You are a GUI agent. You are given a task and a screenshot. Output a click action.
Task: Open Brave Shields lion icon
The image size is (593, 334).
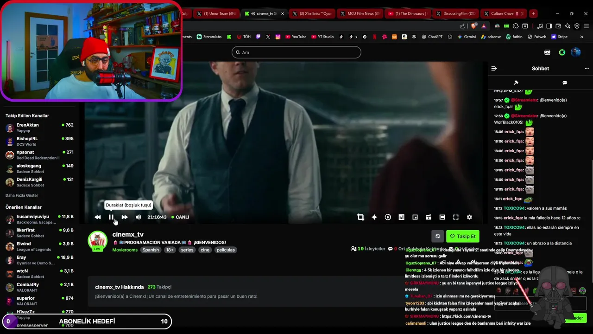473,26
